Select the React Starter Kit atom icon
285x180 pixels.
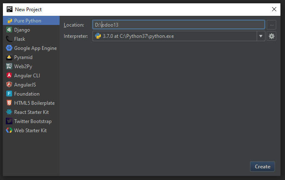click(9, 112)
